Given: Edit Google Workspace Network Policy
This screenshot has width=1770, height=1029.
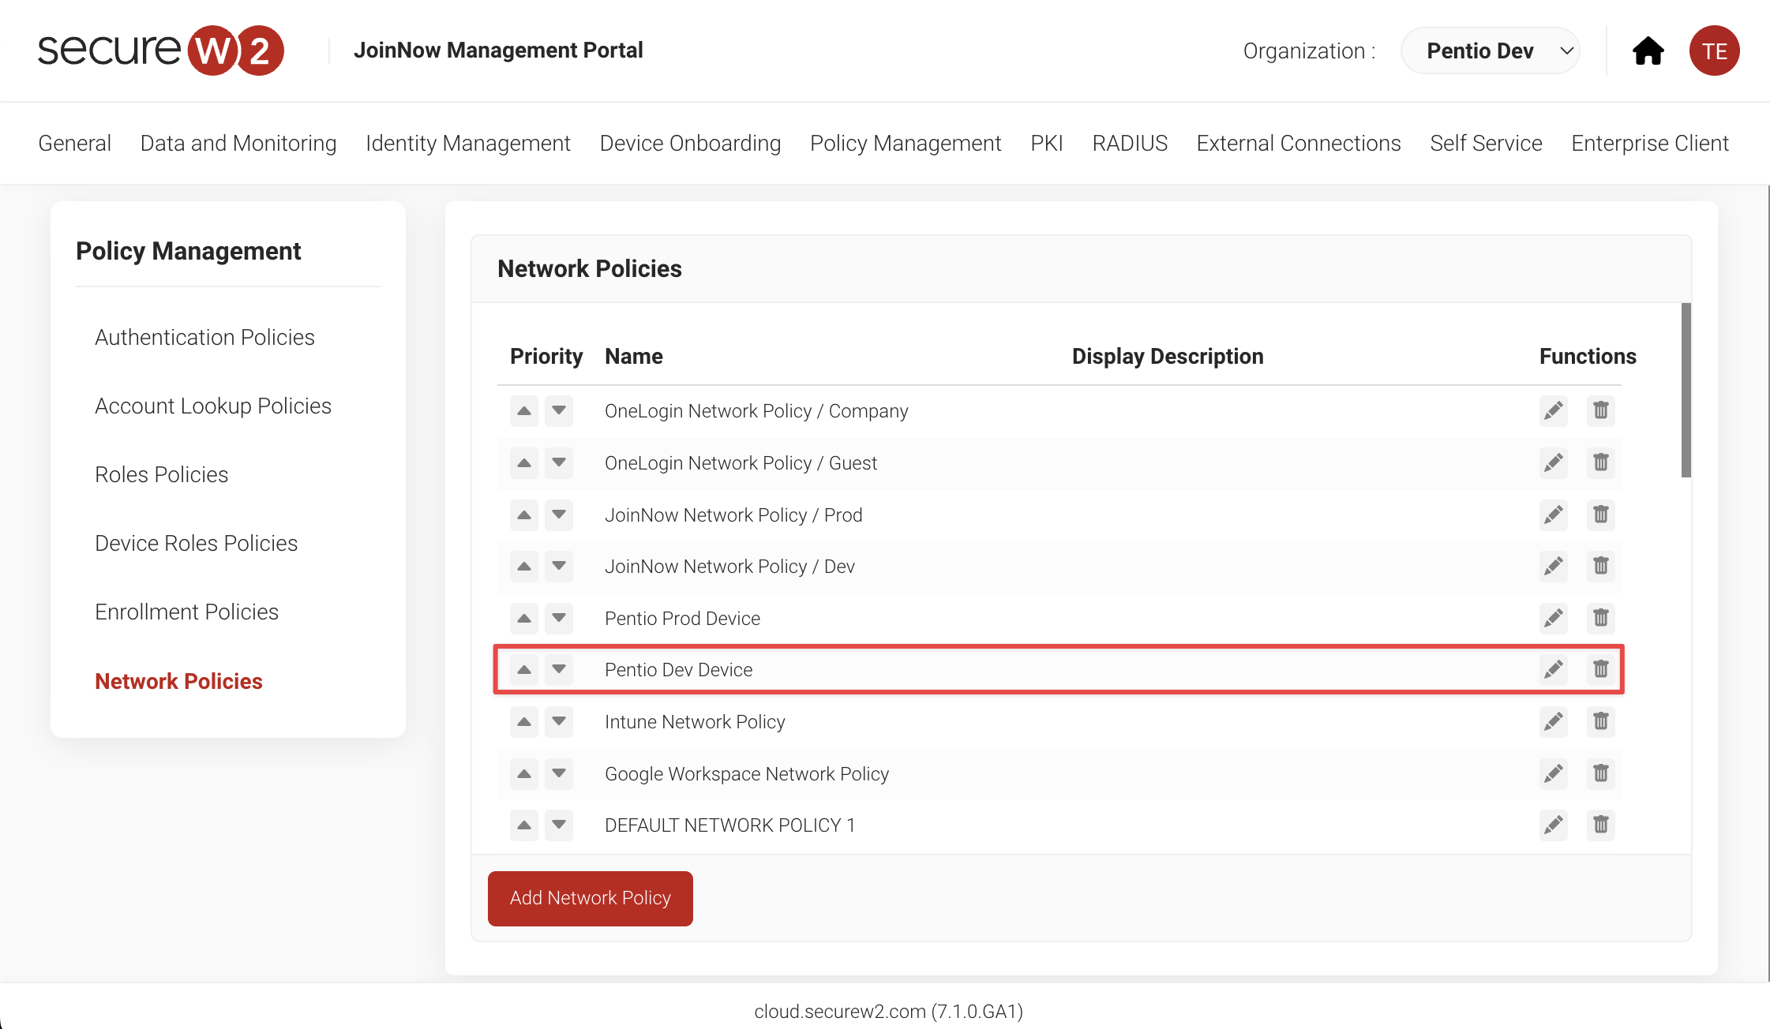Looking at the screenshot, I should point(1553,773).
